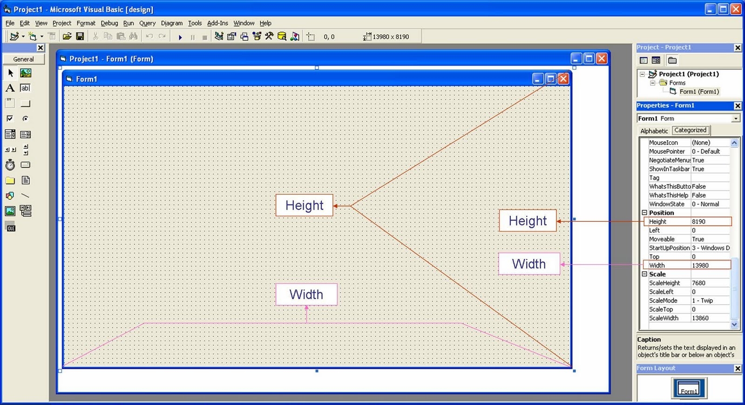Image resolution: width=745 pixels, height=405 pixels.
Task: Toggle Folders in the Project explorer
Action: tap(672, 60)
